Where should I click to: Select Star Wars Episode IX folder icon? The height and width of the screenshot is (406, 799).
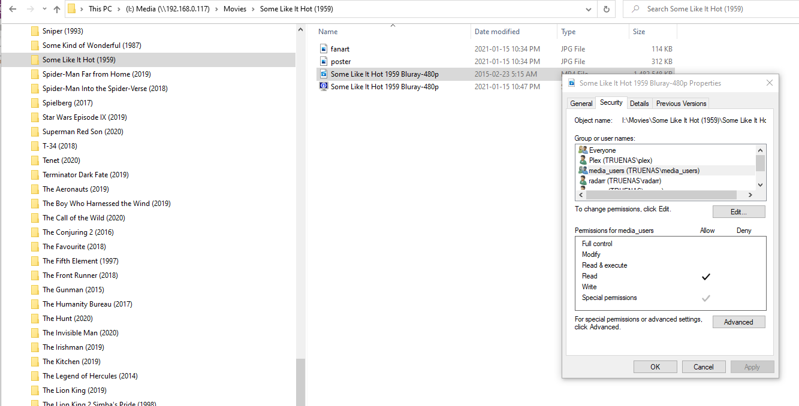coord(35,117)
